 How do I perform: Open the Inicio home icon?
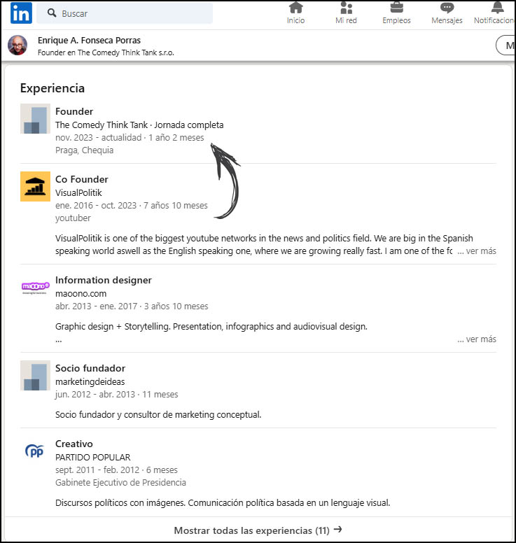pos(295,8)
